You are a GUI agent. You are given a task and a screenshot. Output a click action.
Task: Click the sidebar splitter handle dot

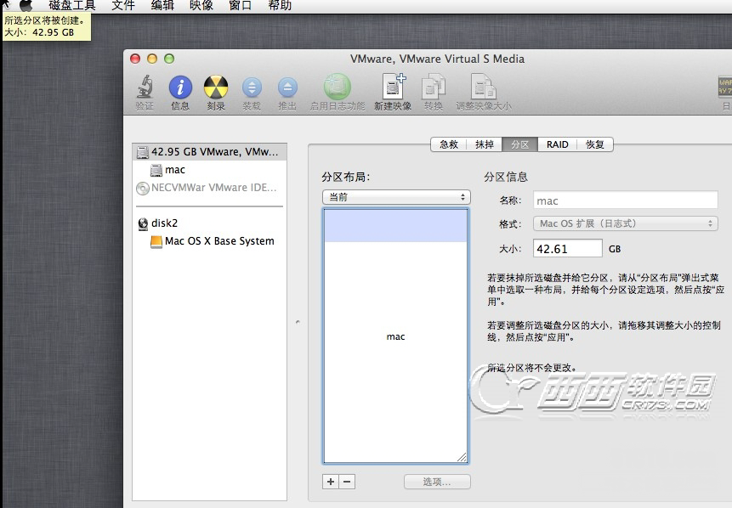(x=298, y=322)
